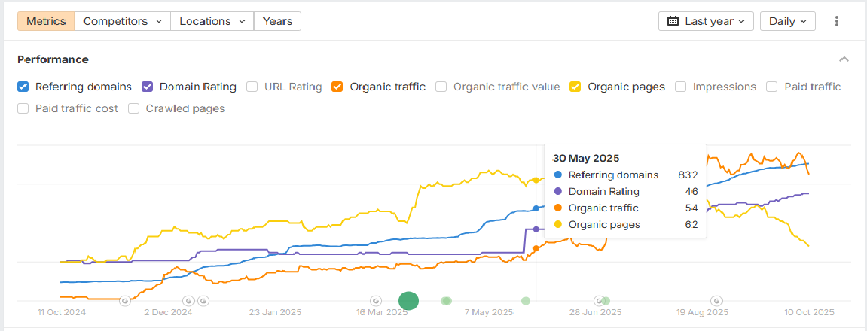Click the calendar icon in the date range button
The width and height of the screenshot is (867, 331).
click(673, 21)
